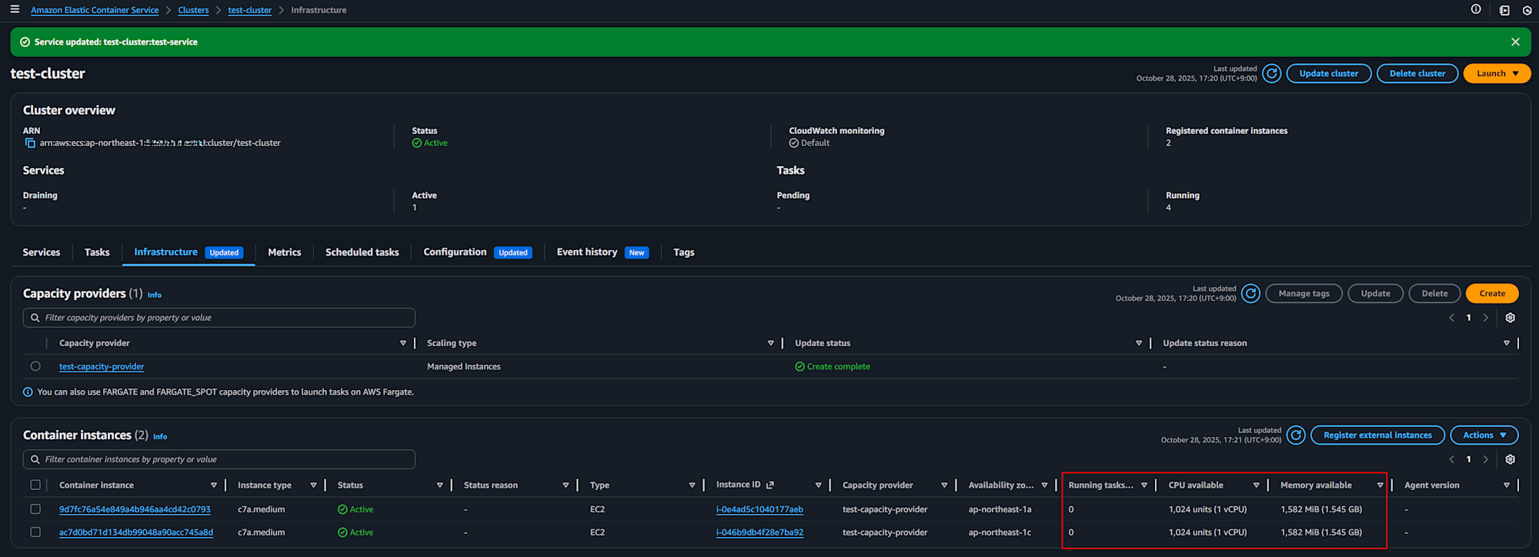Copy the cluster ARN

click(30, 143)
